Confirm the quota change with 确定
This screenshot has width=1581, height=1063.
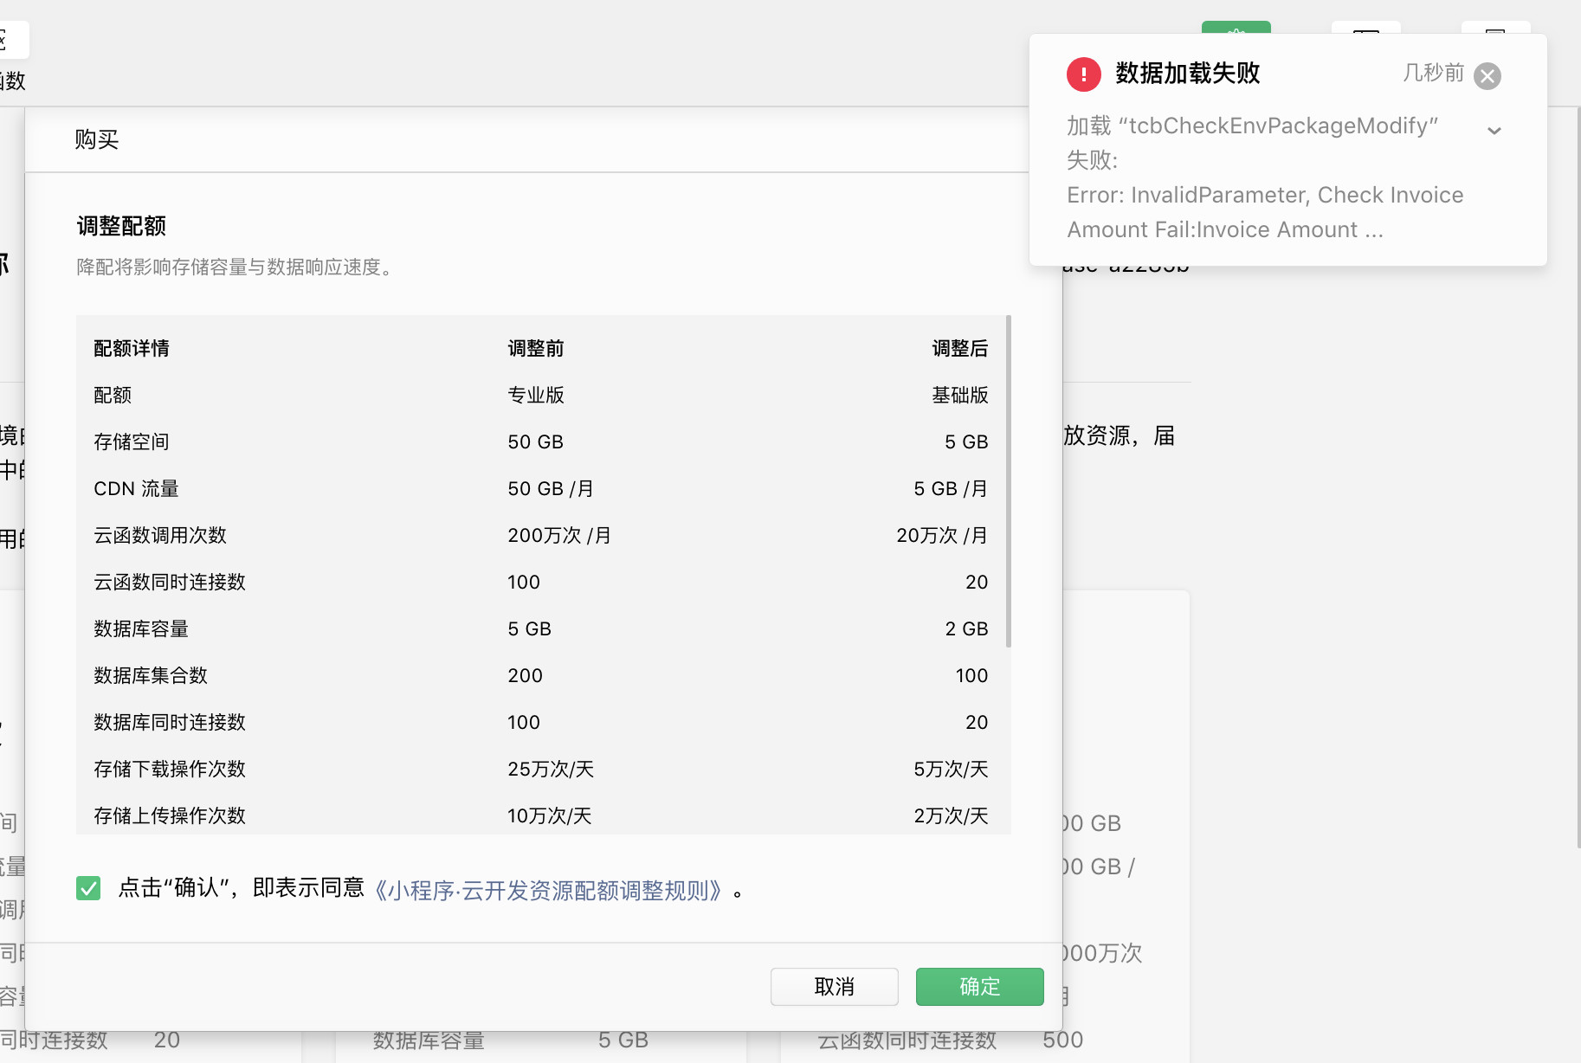(x=979, y=987)
